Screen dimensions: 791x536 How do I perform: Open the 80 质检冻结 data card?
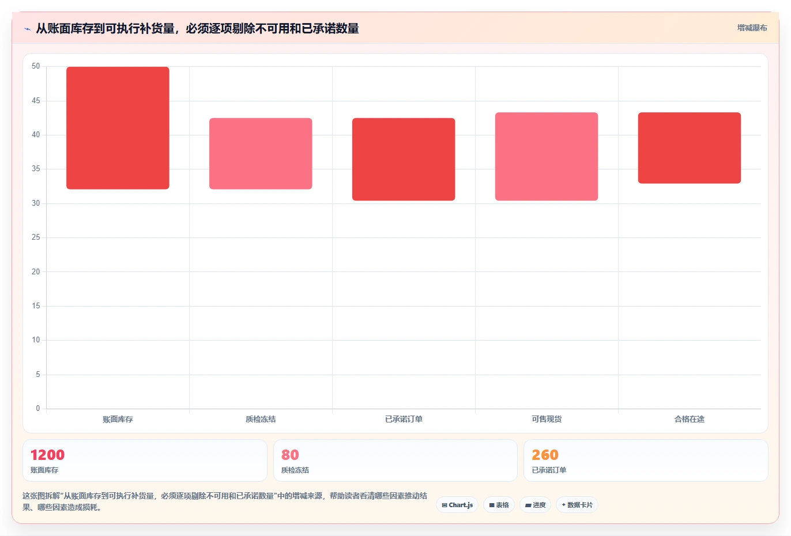tap(395, 460)
